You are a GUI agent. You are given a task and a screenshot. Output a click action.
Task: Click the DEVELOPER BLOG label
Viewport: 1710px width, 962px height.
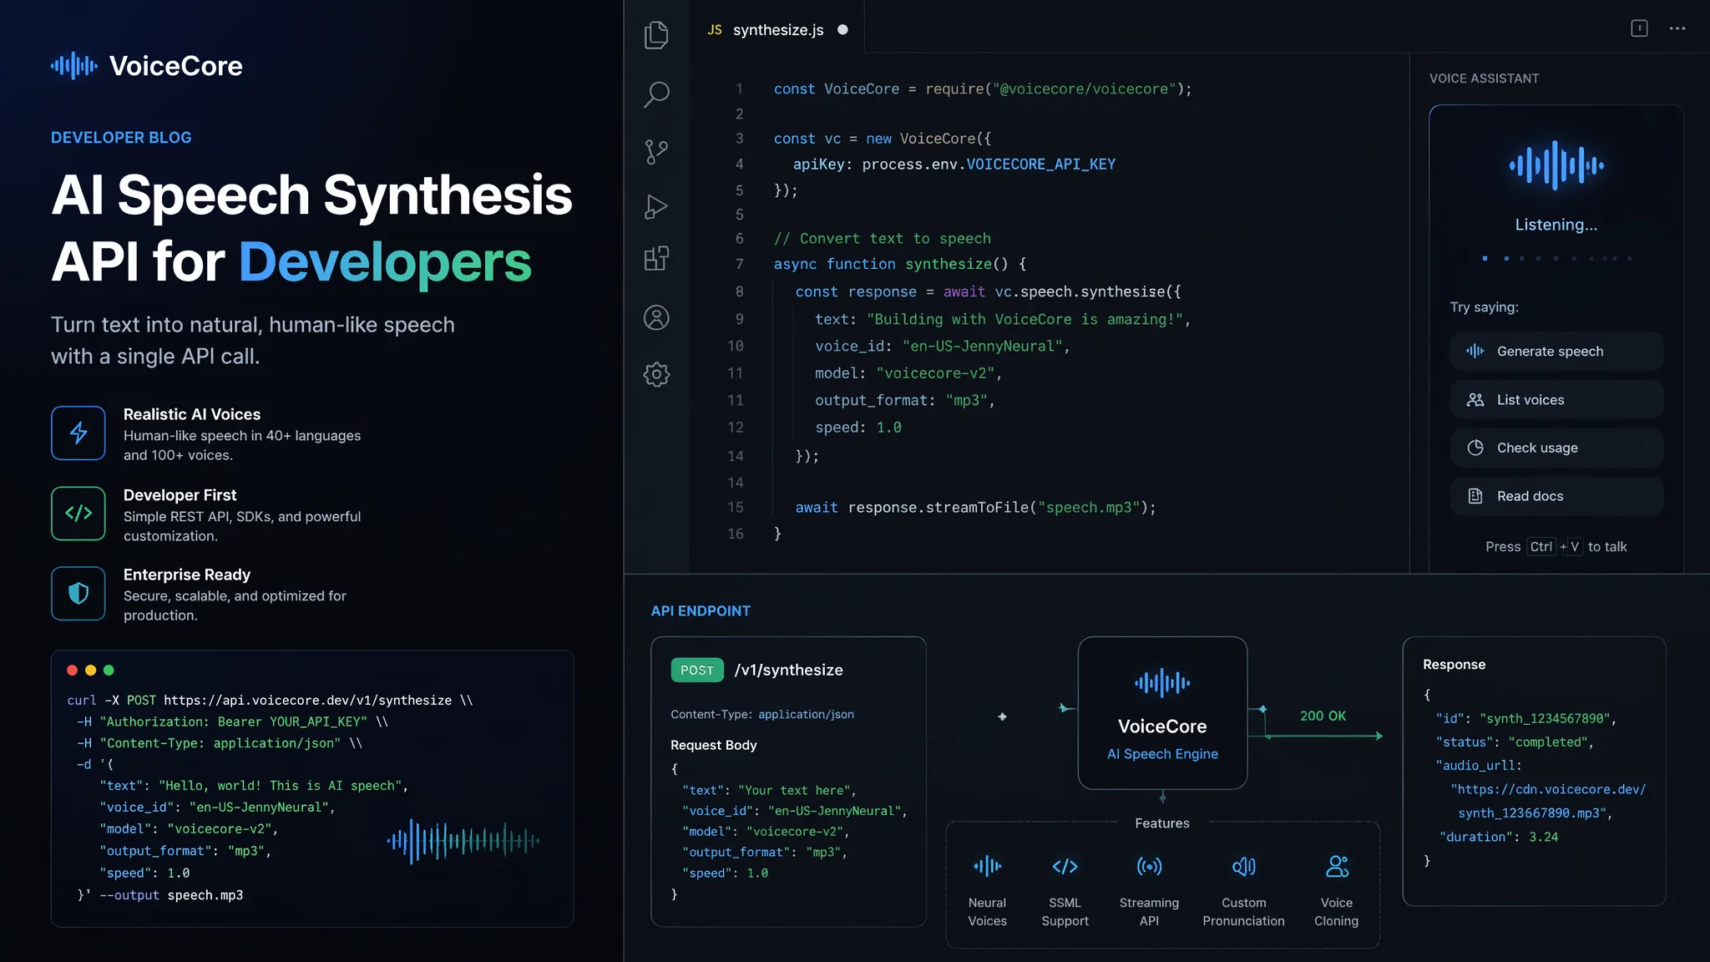coord(121,138)
